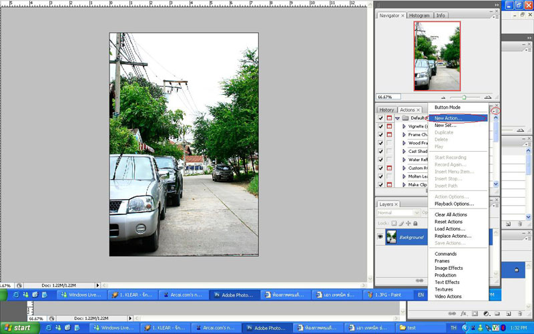The height and width of the screenshot is (334, 534).
Task: Toggle the checkmark for Default Actions set
Action: [x=380, y=118]
